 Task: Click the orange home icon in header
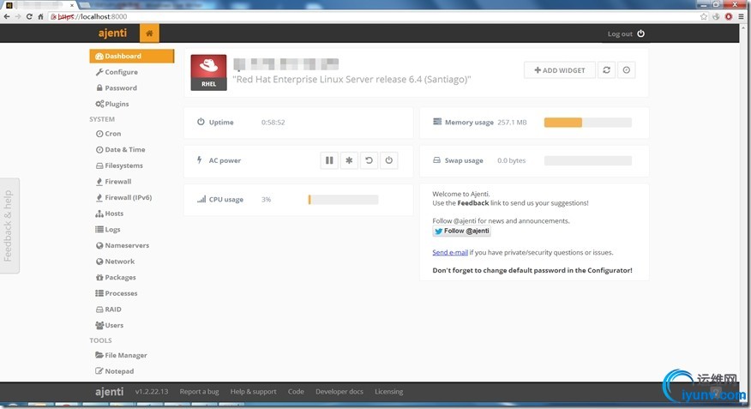pos(149,33)
